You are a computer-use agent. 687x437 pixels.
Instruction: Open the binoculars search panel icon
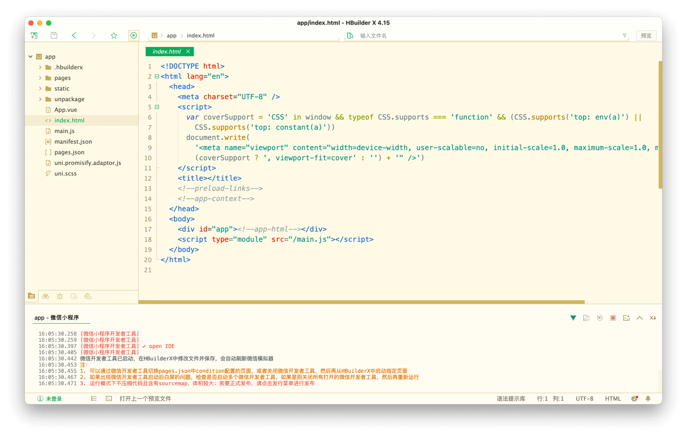click(45, 296)
